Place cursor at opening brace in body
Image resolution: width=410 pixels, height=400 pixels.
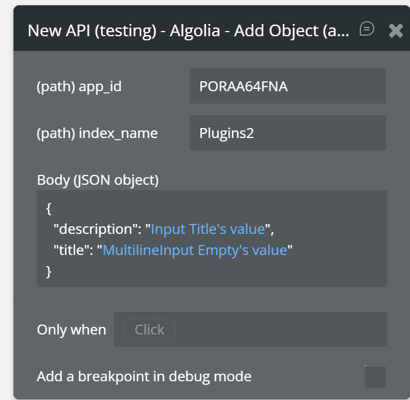48,208
